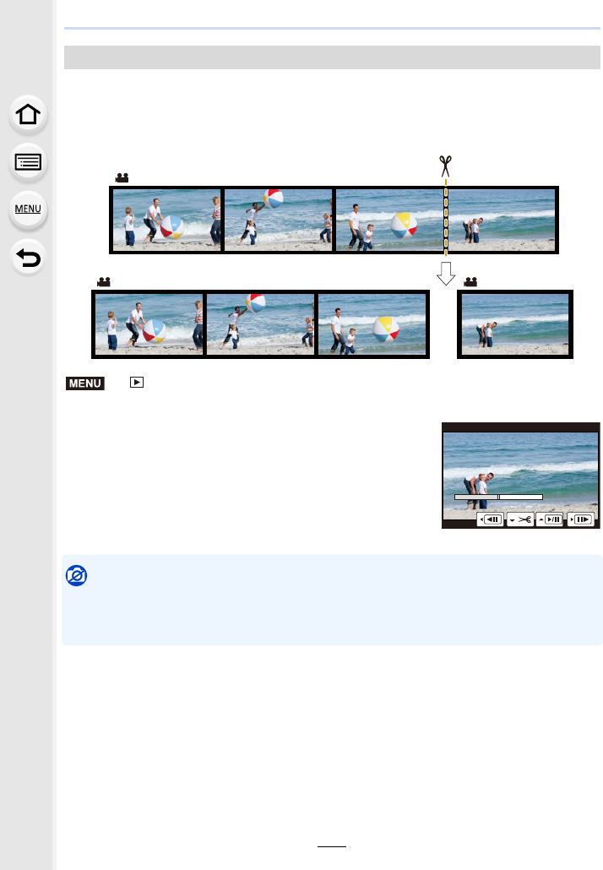
Task: Open the table of contents icon
Action: point(28,162)
